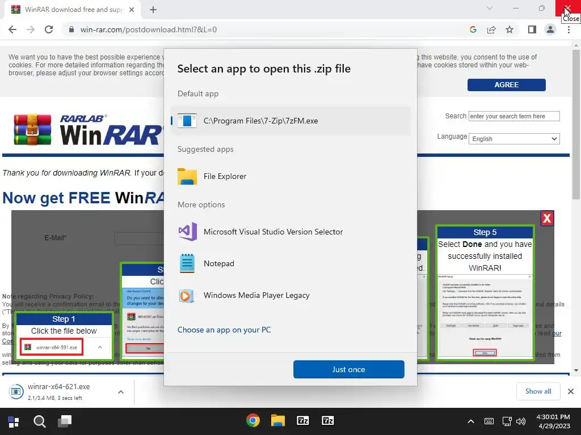Bookmark this page with the star icon

click(x=510, y=29)
